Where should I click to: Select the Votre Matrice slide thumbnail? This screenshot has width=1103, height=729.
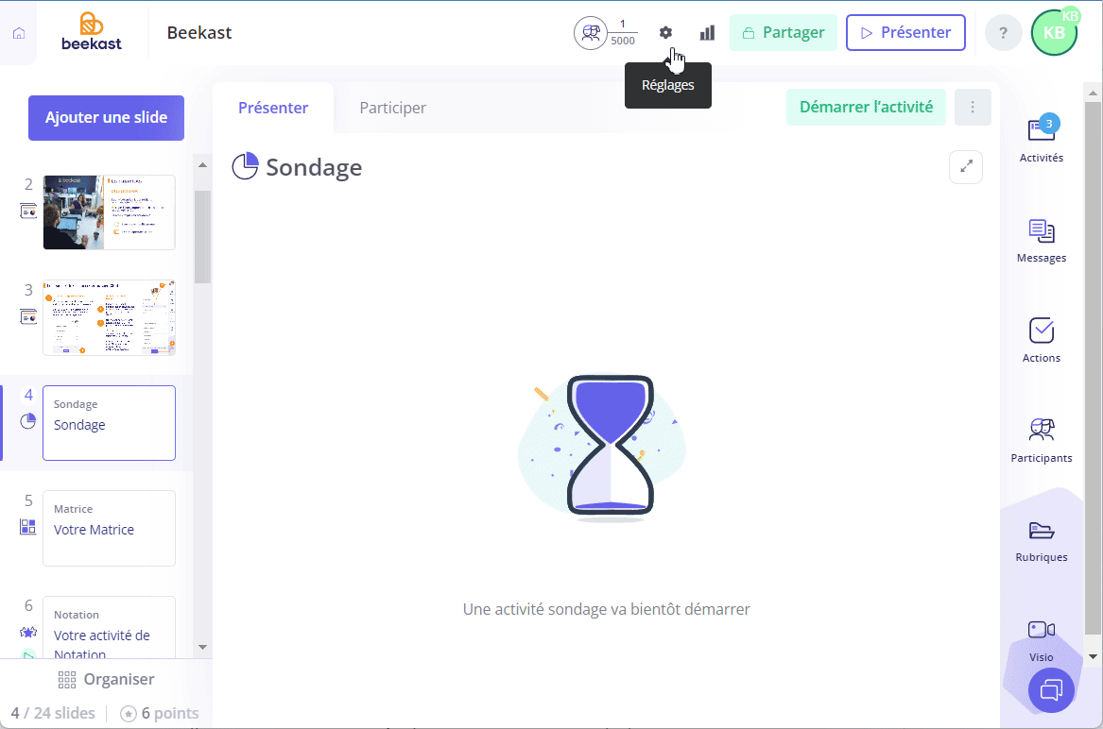click(x=109, y=528)
